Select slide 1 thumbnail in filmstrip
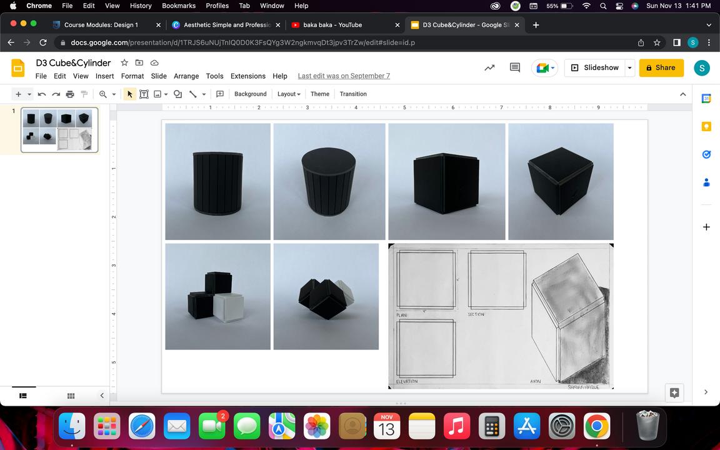The width and height of the screenshot is (720, 450). coord(59,130)
